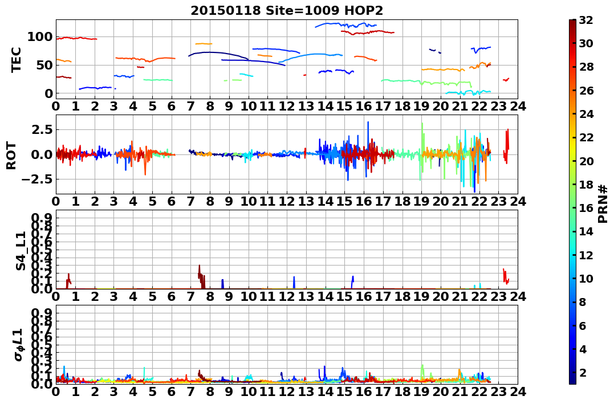The width and height of the screenshot is (614, 404).
Task: Click the TEC y-axis label
Action: (x=15, y=59)
